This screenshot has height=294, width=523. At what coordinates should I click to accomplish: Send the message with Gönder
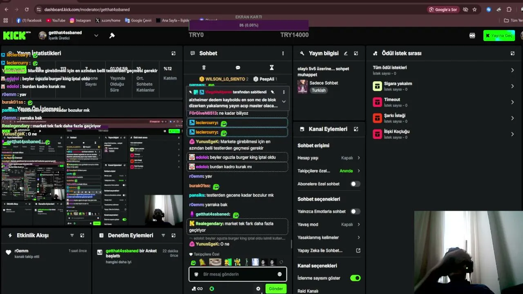click(x=276, y=289)
